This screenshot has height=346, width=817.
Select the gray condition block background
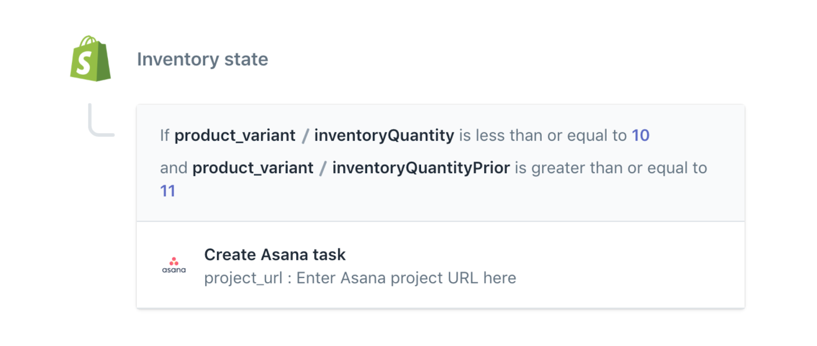450,200
